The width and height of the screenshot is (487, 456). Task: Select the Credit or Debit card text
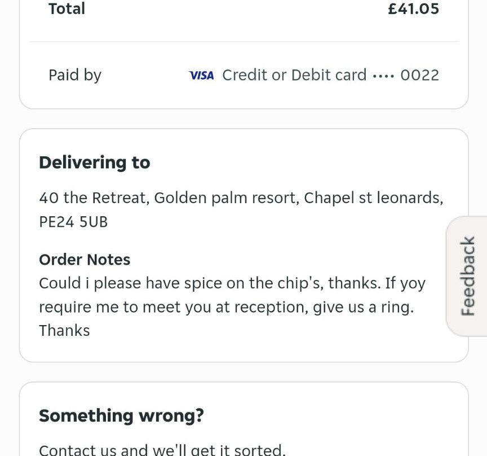point(294,75)
